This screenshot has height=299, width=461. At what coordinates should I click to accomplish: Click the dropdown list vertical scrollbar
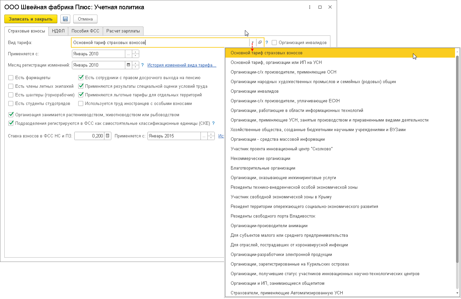point(457,159)
